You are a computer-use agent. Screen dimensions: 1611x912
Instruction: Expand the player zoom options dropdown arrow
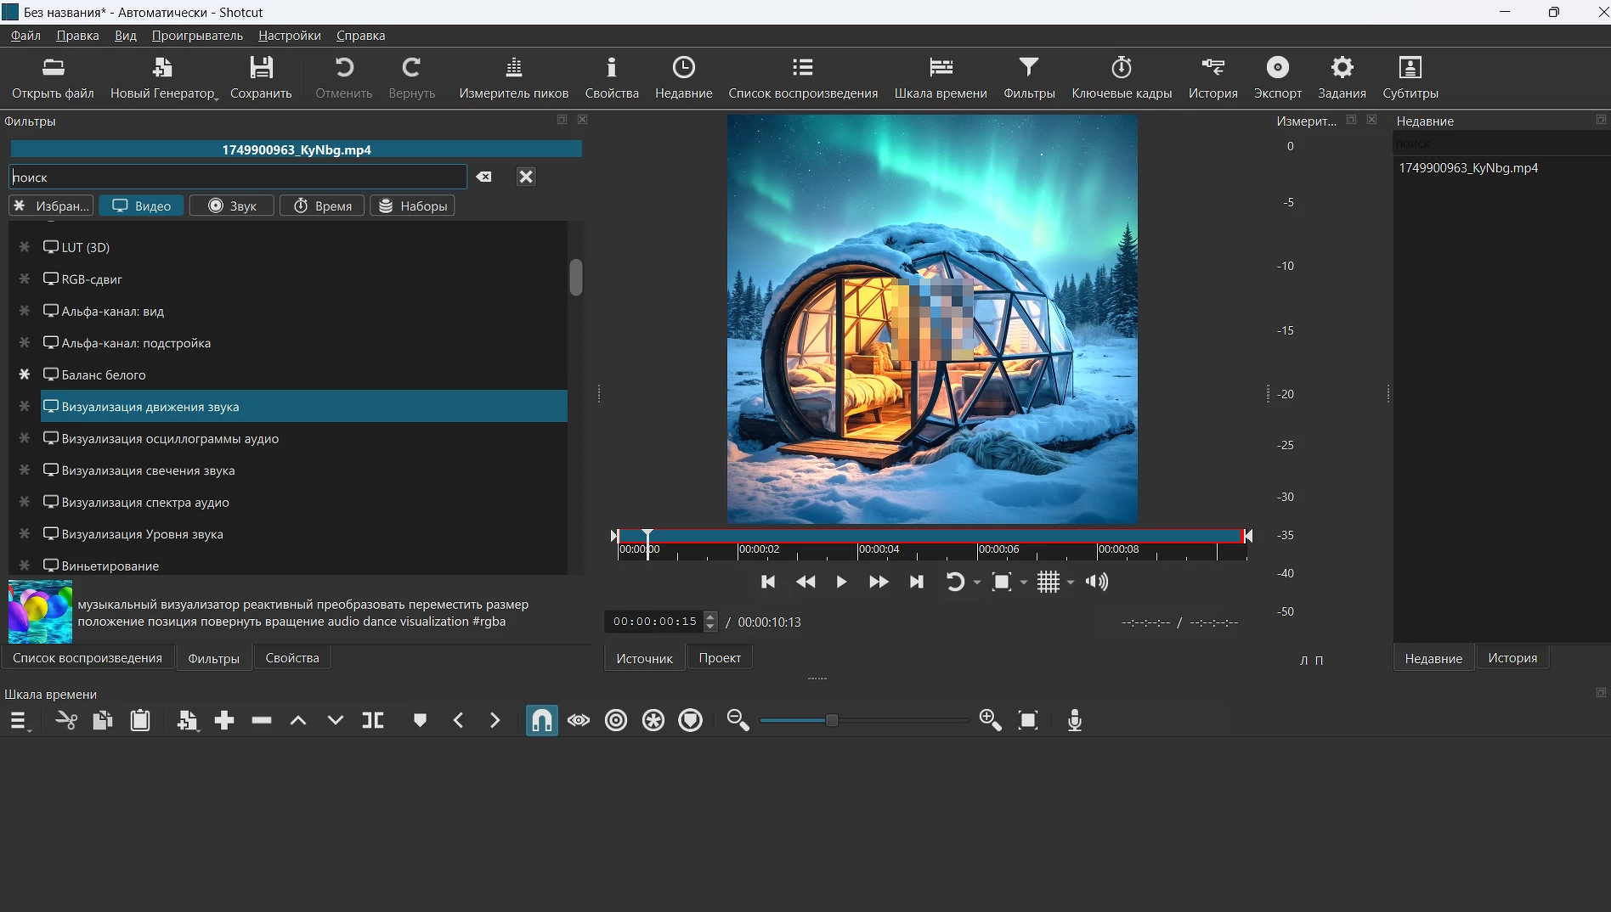tap(1024, 583)
